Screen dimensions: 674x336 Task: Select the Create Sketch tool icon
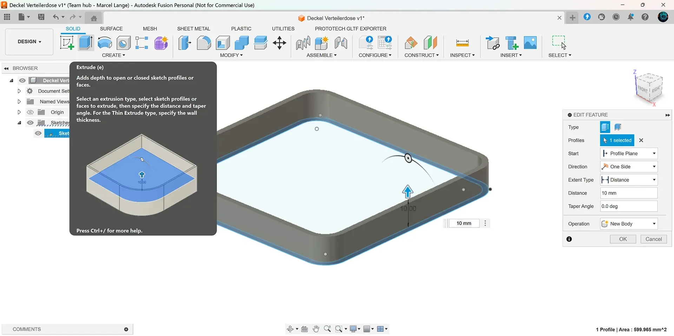coord(67,43)
